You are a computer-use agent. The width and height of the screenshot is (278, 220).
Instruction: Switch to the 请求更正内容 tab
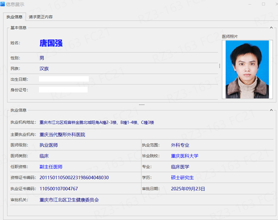40,17
